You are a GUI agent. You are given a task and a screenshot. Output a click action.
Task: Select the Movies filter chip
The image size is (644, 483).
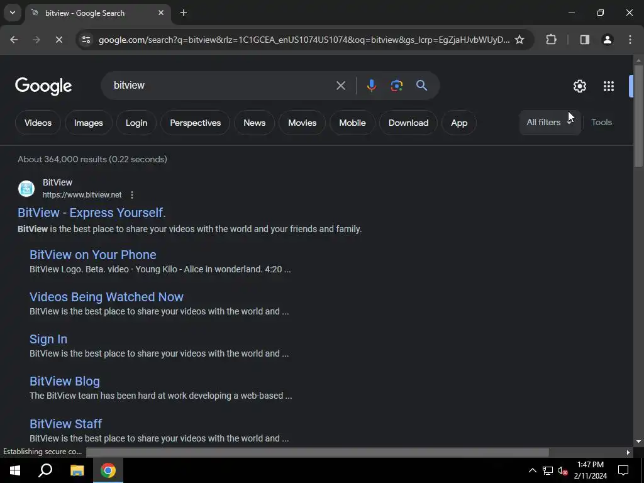(x=302, y=123)
